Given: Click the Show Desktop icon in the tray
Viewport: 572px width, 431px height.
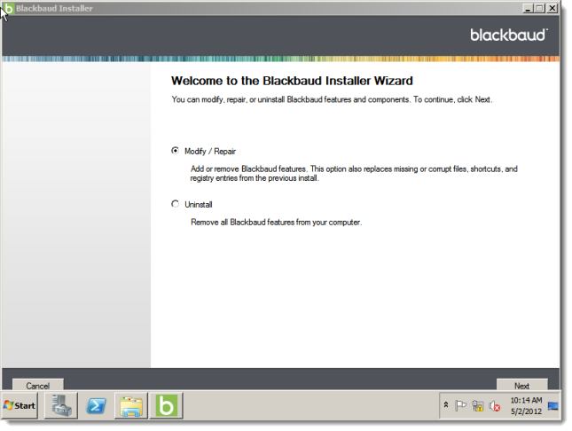Looking at the screenshot, I should (x=553, y=405).
